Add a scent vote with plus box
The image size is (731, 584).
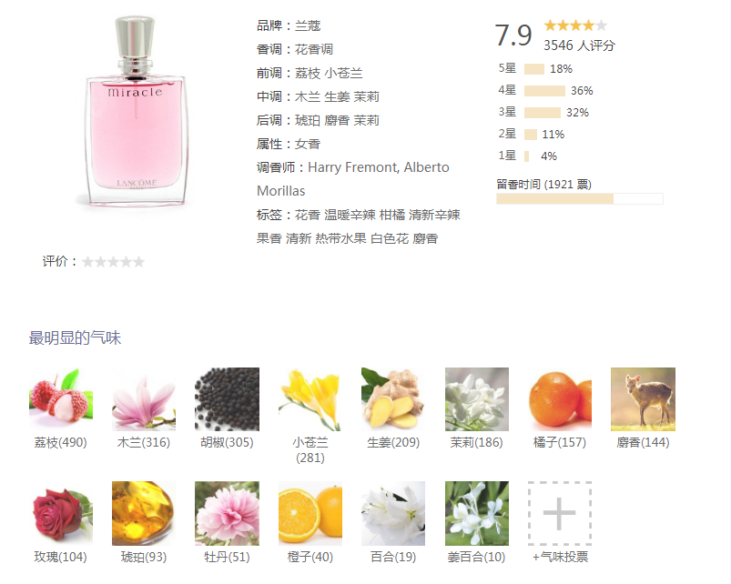point(560,513)
